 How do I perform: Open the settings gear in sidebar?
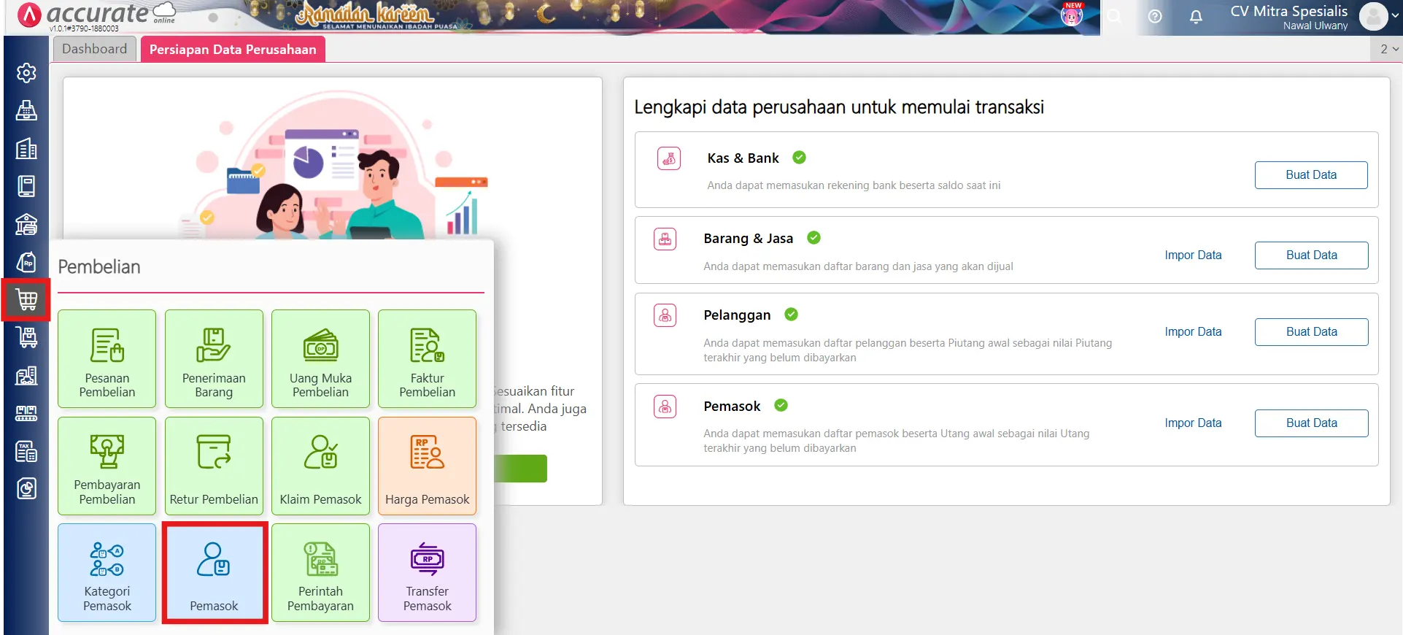click(26, 73)
